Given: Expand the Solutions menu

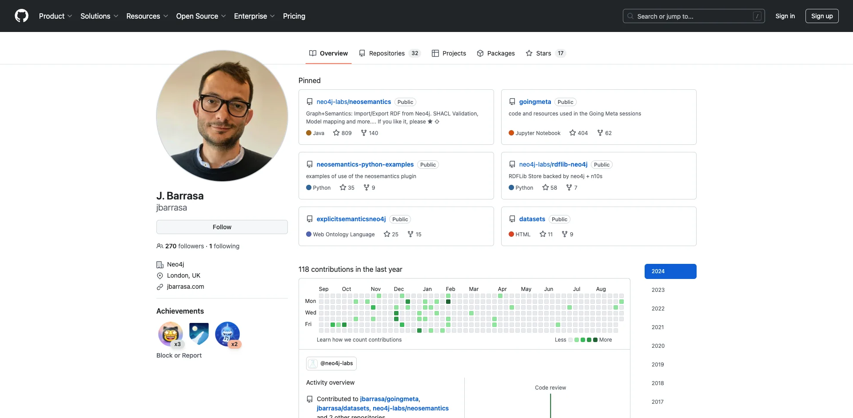Looking at the screenshot, I should pos(100,16).
